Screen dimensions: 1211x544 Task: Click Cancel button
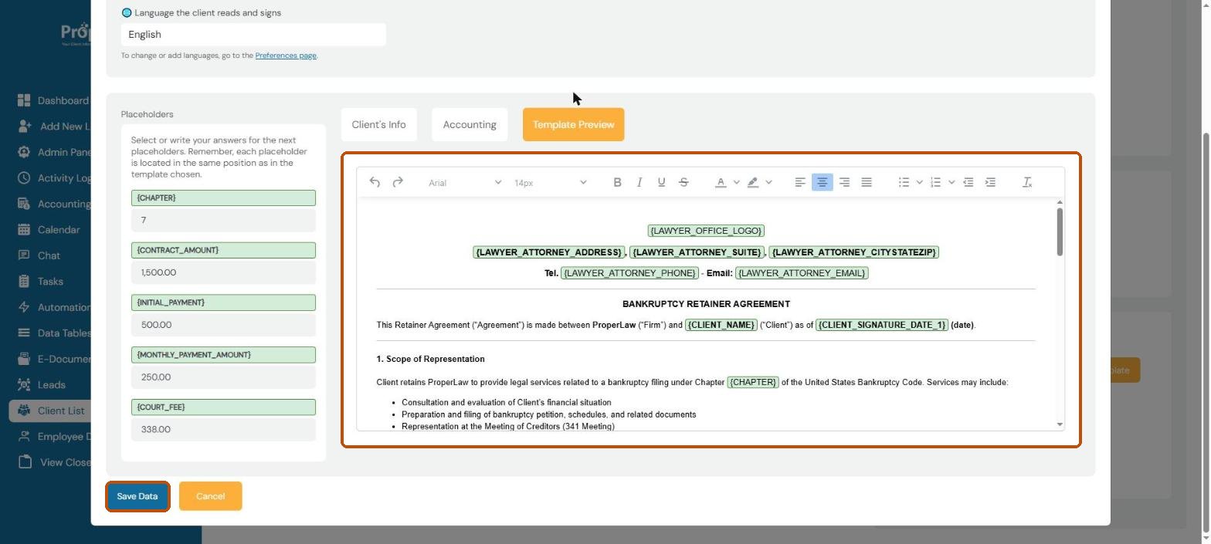(x=210, y=496)
